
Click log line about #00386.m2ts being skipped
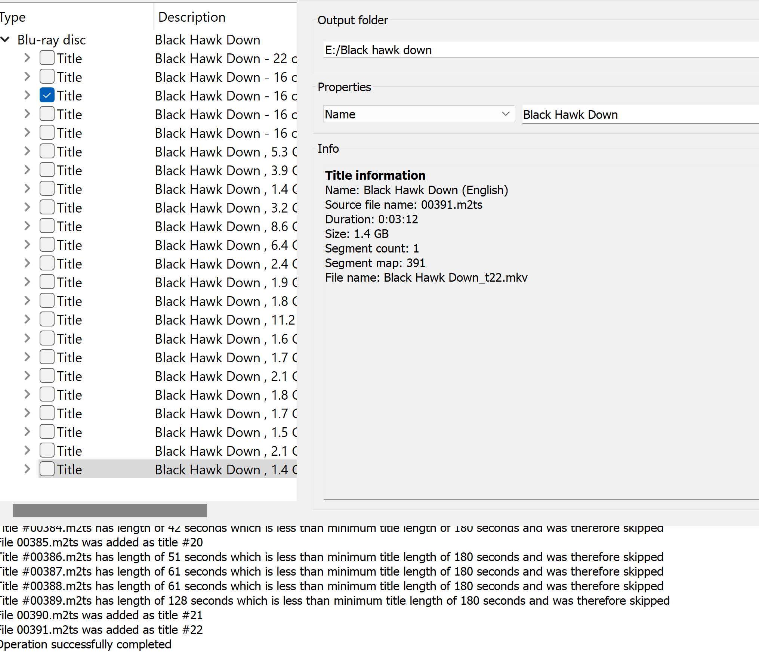(331, 557)
